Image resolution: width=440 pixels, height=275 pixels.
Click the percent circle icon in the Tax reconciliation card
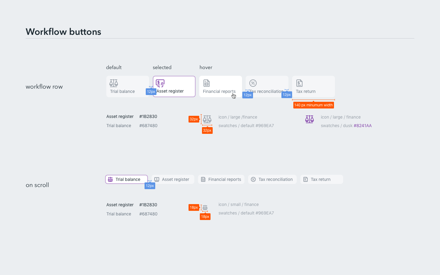click(253, 83)
